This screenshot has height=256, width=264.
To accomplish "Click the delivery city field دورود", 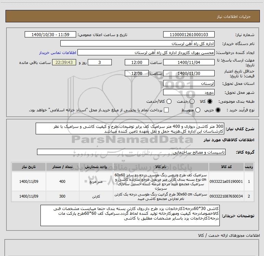I will click(189, 92).
